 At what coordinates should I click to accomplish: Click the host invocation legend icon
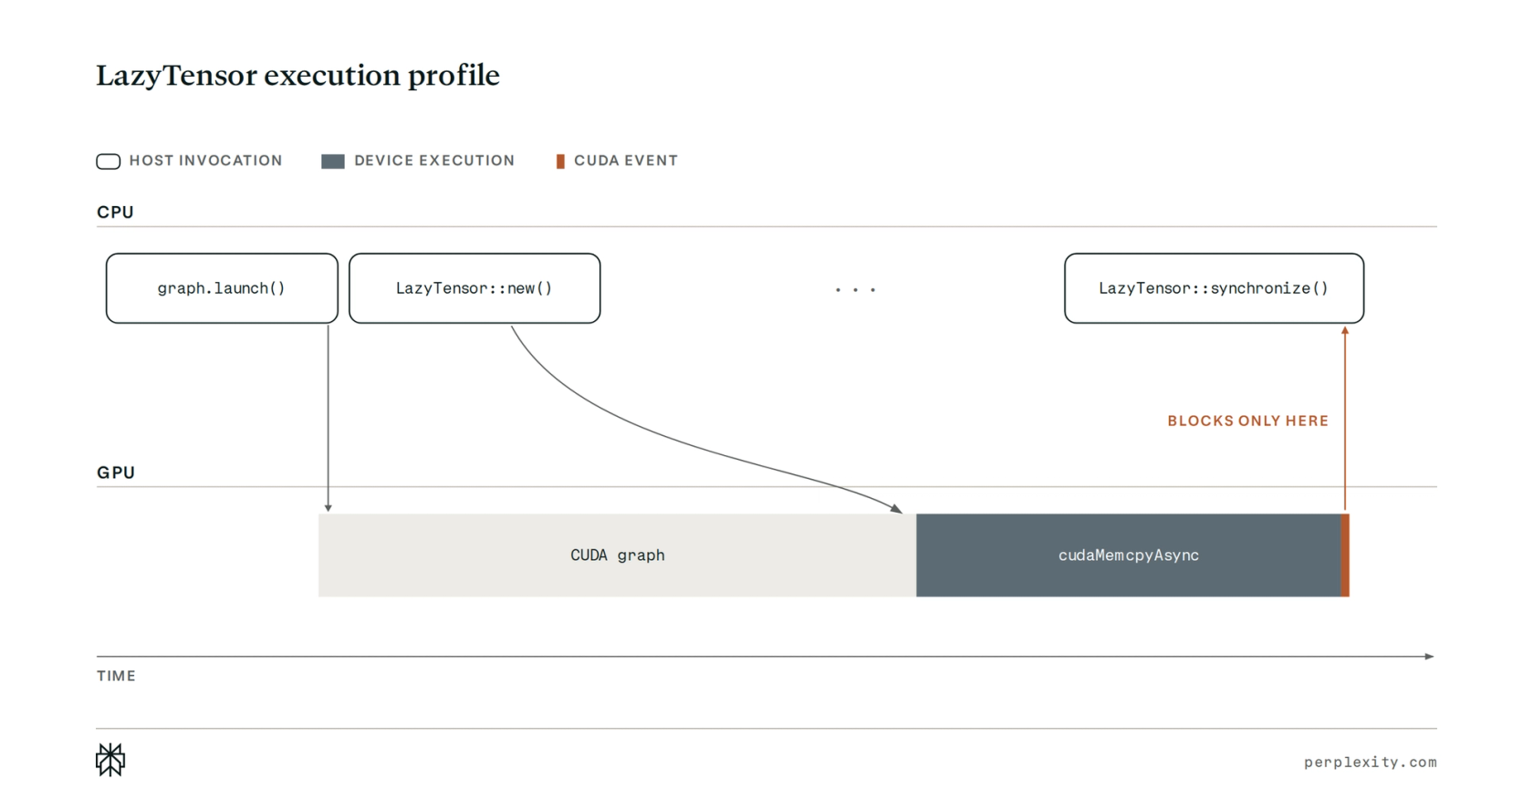[109, 161]
